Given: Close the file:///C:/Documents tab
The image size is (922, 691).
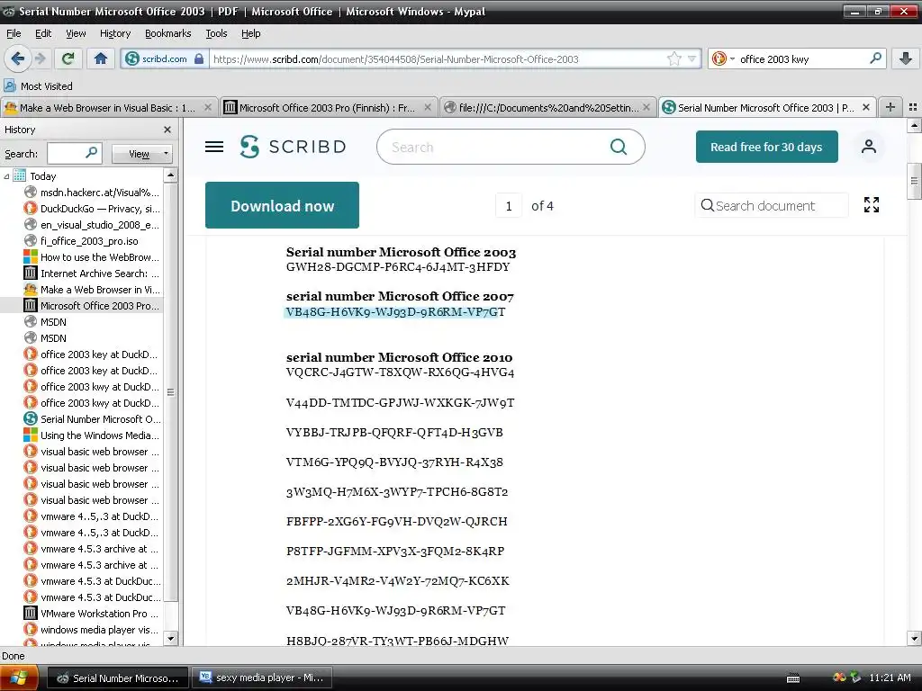Looking at the screenshot, I should (646, 108).
